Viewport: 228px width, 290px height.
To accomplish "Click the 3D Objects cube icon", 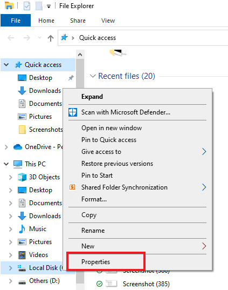I will point(22,177).
